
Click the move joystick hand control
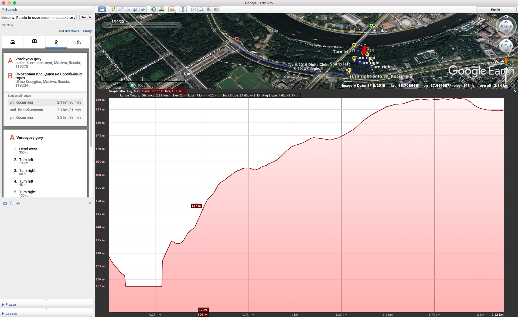point(506,46)
